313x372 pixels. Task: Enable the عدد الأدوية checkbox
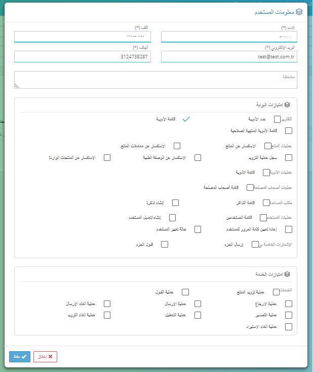[277, 119]
